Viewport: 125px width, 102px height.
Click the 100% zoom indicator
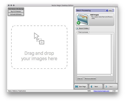tap(89, 91)
